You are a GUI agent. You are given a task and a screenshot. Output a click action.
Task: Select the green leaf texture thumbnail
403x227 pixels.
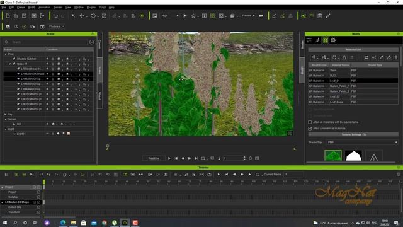333,156
